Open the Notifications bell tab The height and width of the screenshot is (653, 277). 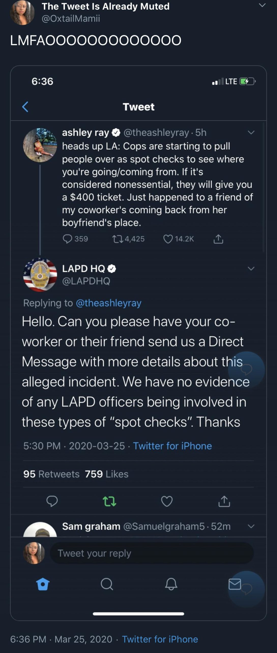click(x=171, y=584)
